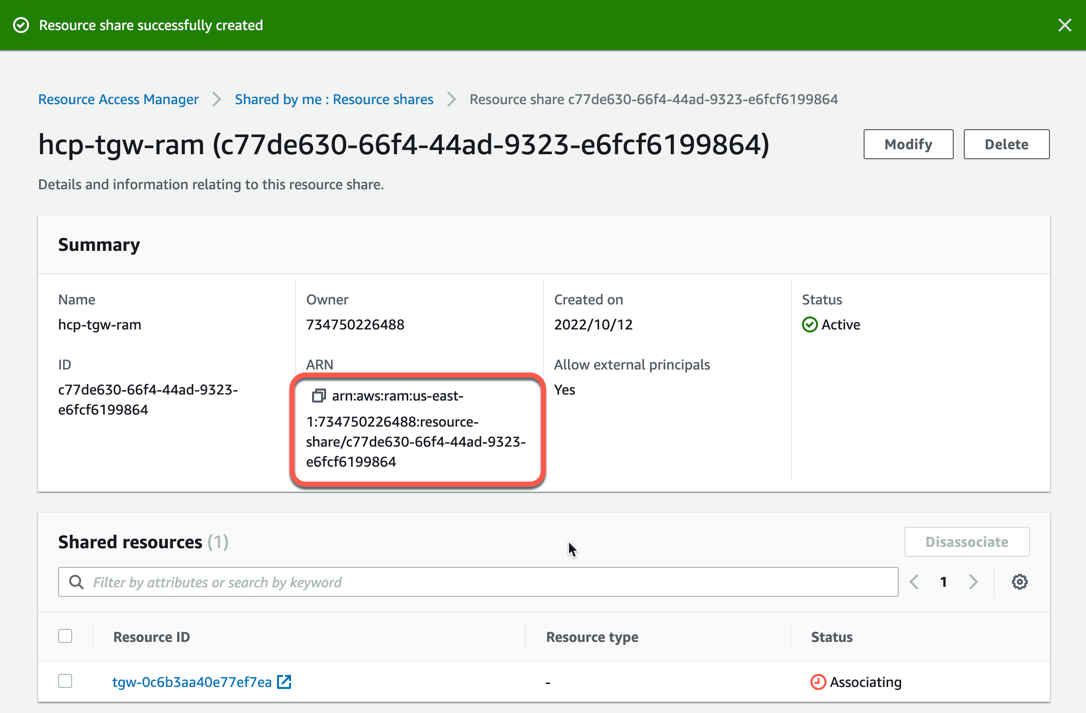
Task: Select the created date 2022/10/12
Action: coord(593,324)
